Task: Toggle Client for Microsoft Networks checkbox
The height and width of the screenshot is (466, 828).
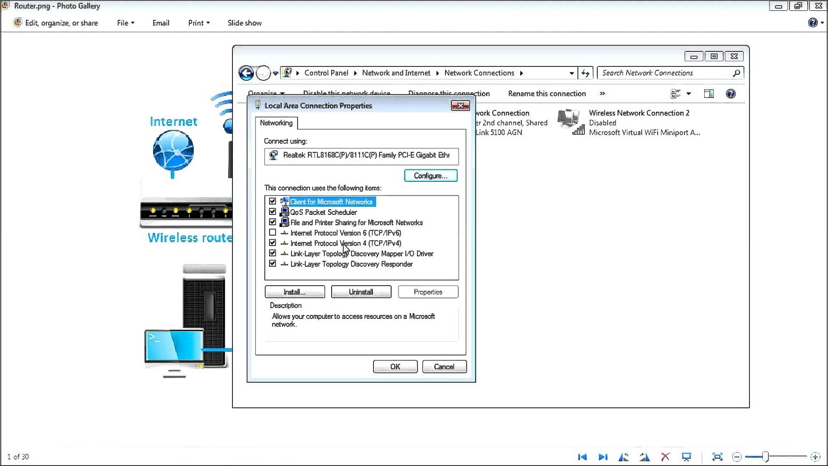Action: [273, 201]
